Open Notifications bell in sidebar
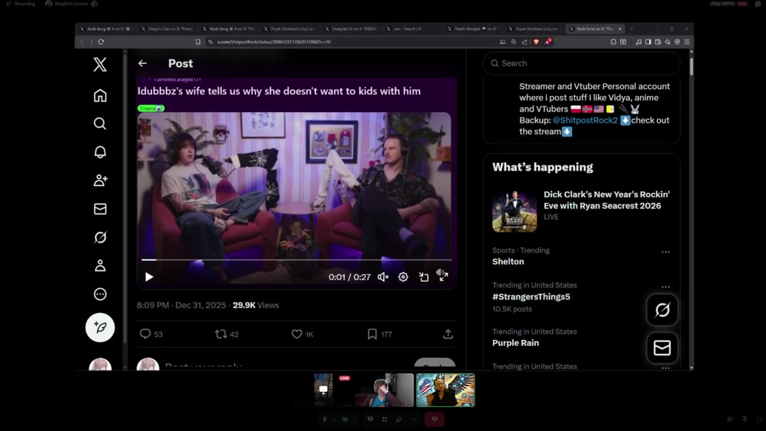 click(100, 152)
